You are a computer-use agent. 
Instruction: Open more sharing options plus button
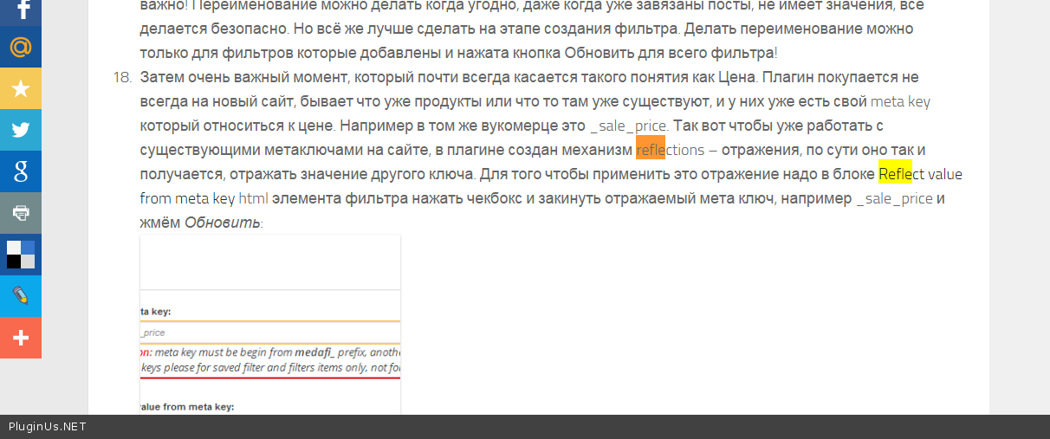(x=21, y=338)
